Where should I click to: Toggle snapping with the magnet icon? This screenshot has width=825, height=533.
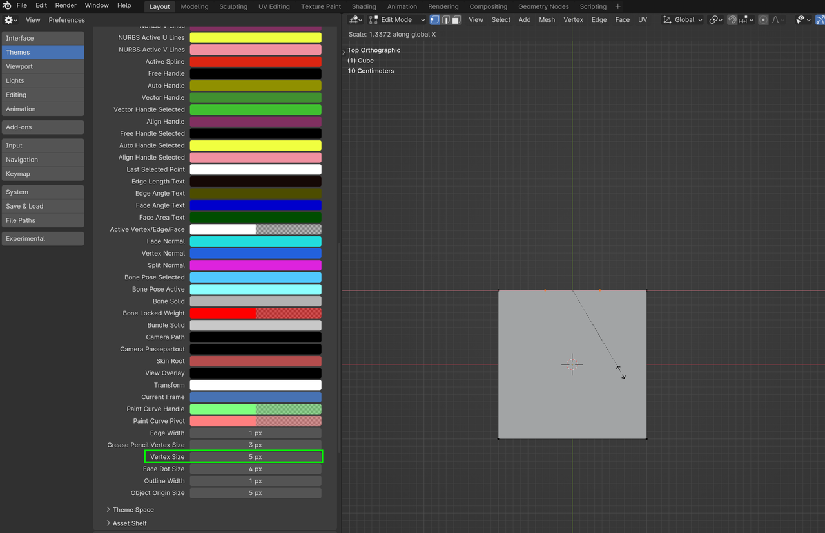[x=733, y=20]
